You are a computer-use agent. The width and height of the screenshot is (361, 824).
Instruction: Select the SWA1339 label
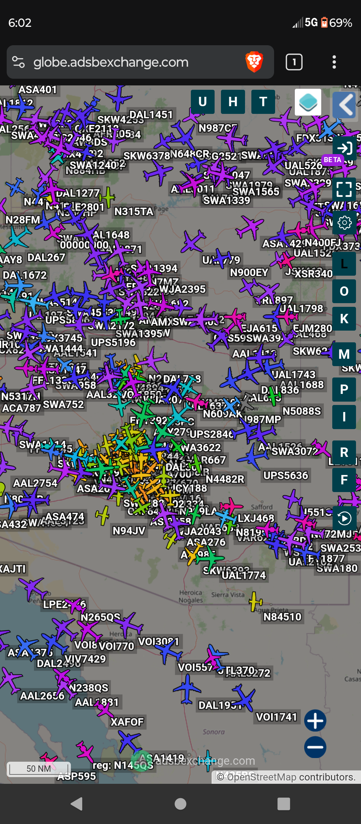(x=227, y=200)
